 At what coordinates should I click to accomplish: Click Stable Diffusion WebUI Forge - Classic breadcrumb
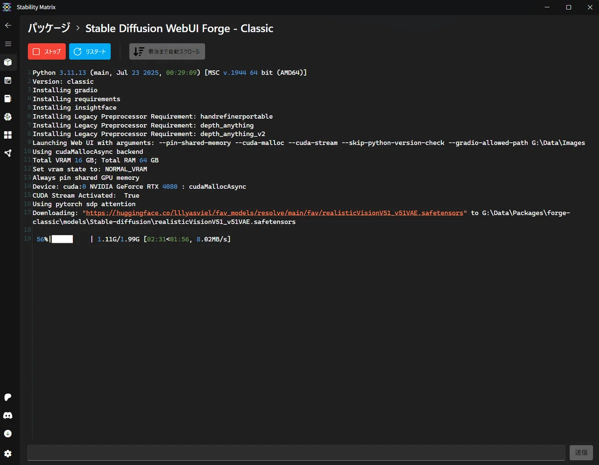coord(179,28)
